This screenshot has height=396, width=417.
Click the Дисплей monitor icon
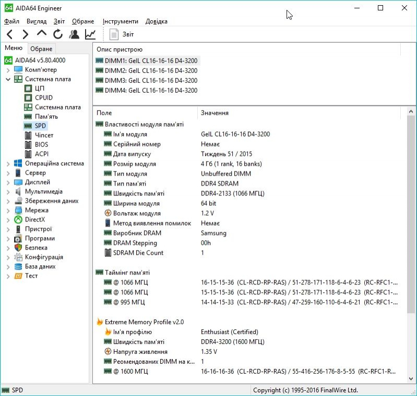(18, 182)
